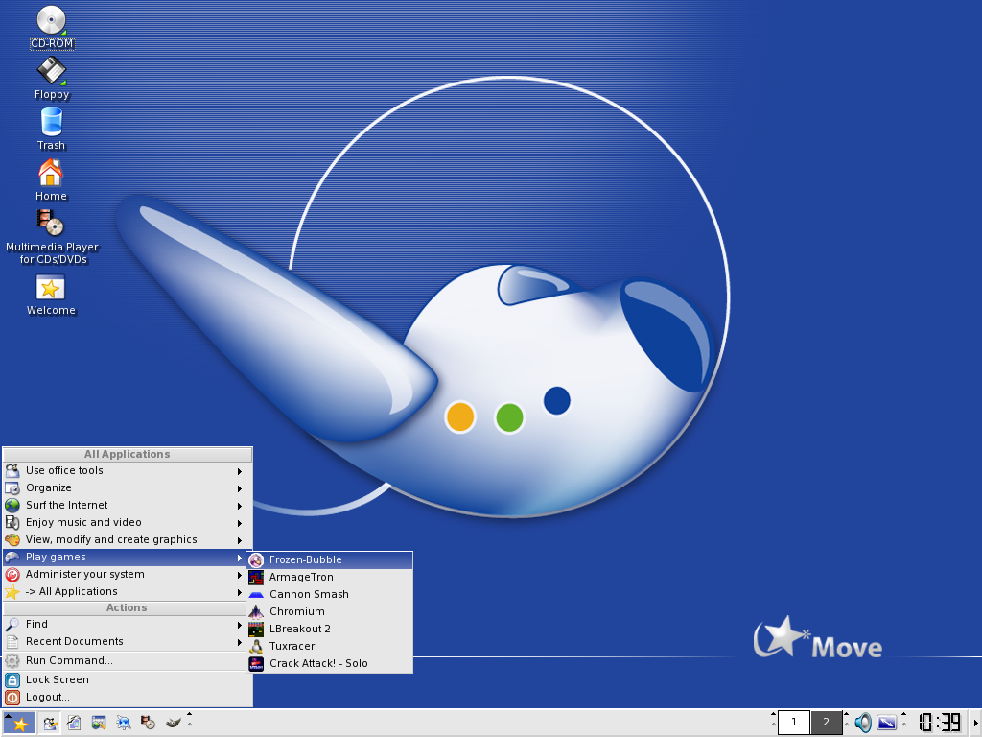982x737 pixels.
Task: Launch LBreakout 2 from the games menu
Action: 330,629
